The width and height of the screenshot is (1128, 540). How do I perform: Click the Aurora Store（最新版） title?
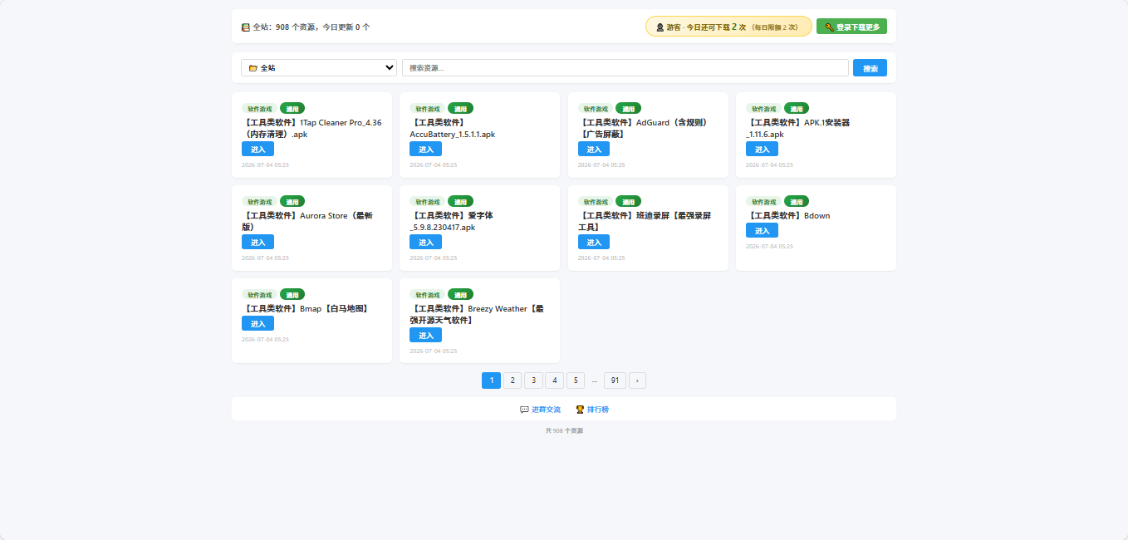[307, 221]
